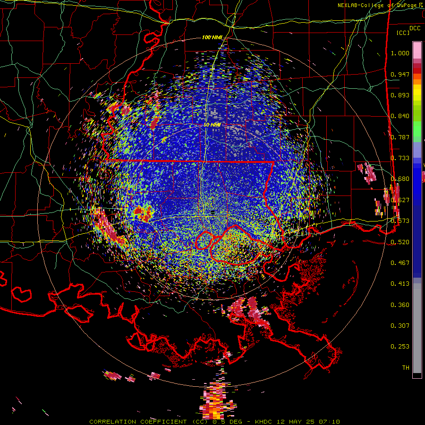Click the KHDC radar site identifier
Viewport: 425px width, 425px height.
coord(263,422)
